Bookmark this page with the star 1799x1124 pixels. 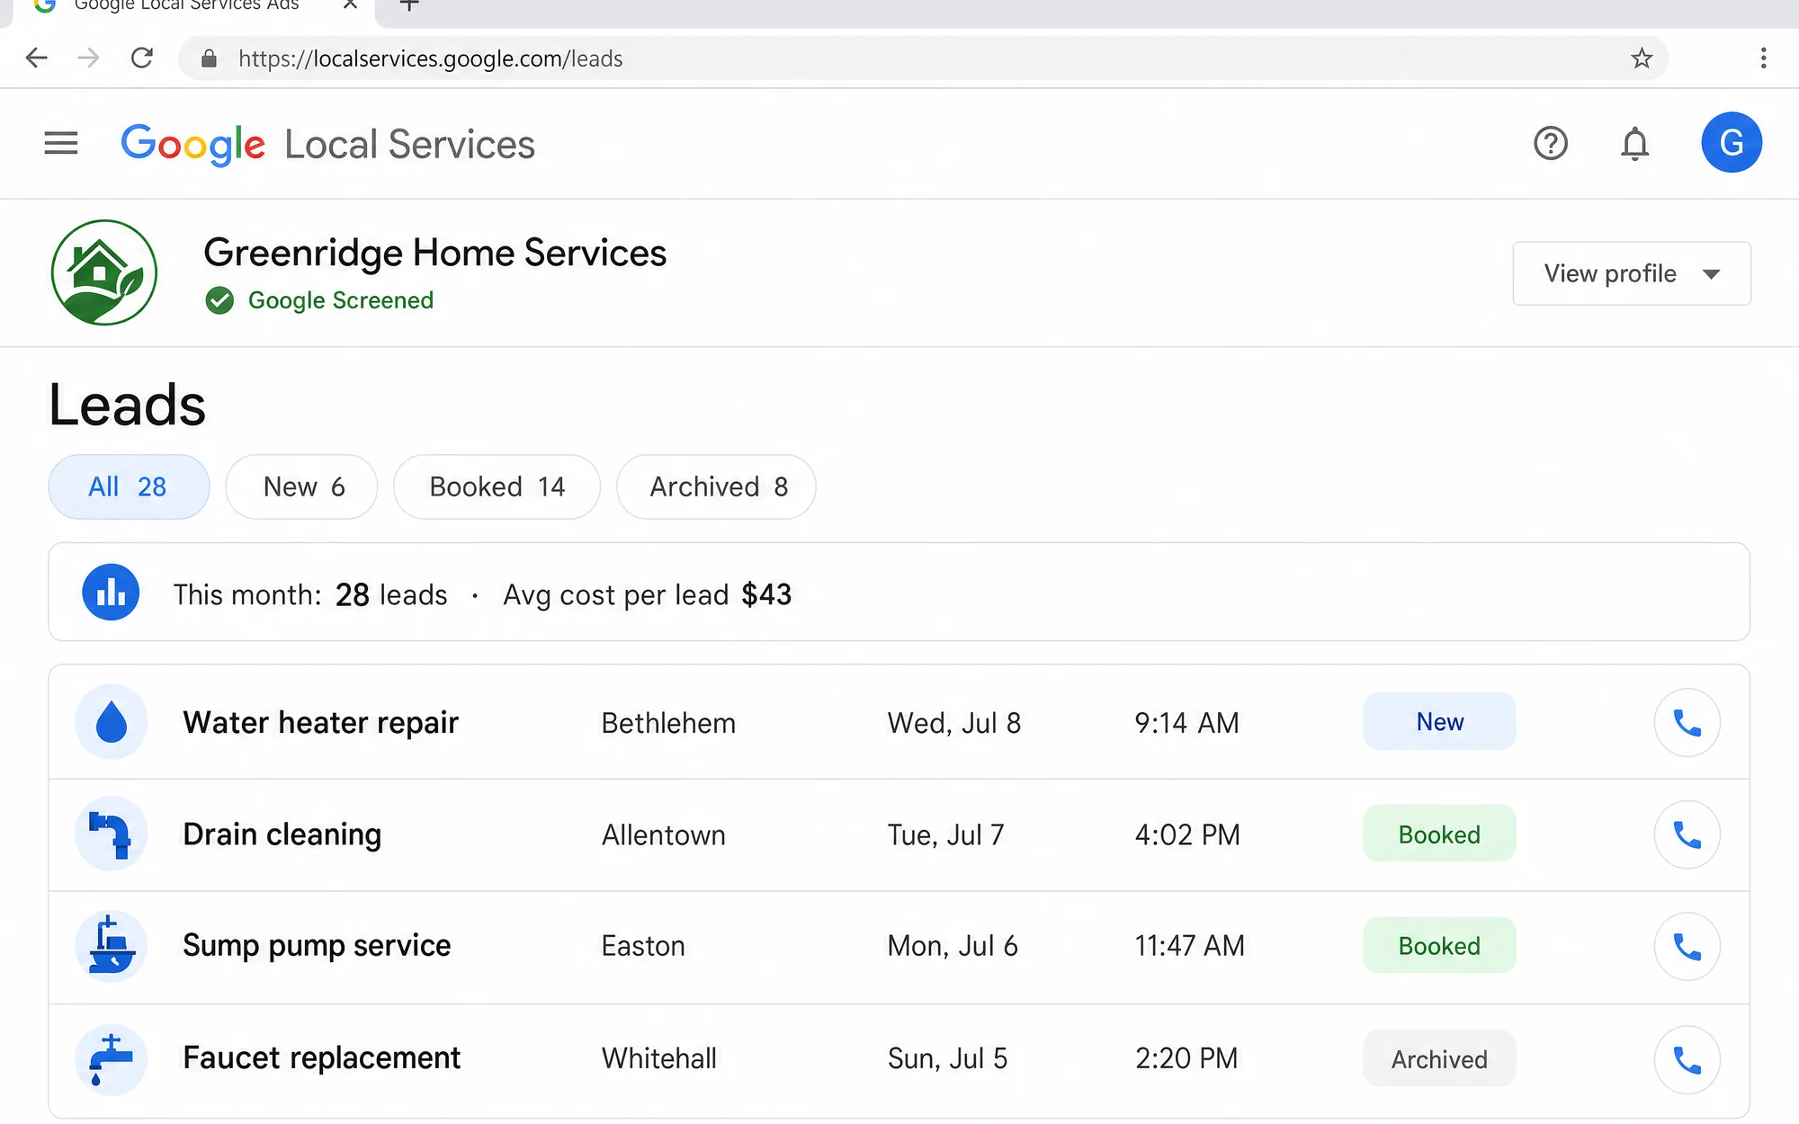click(1642, 58)
